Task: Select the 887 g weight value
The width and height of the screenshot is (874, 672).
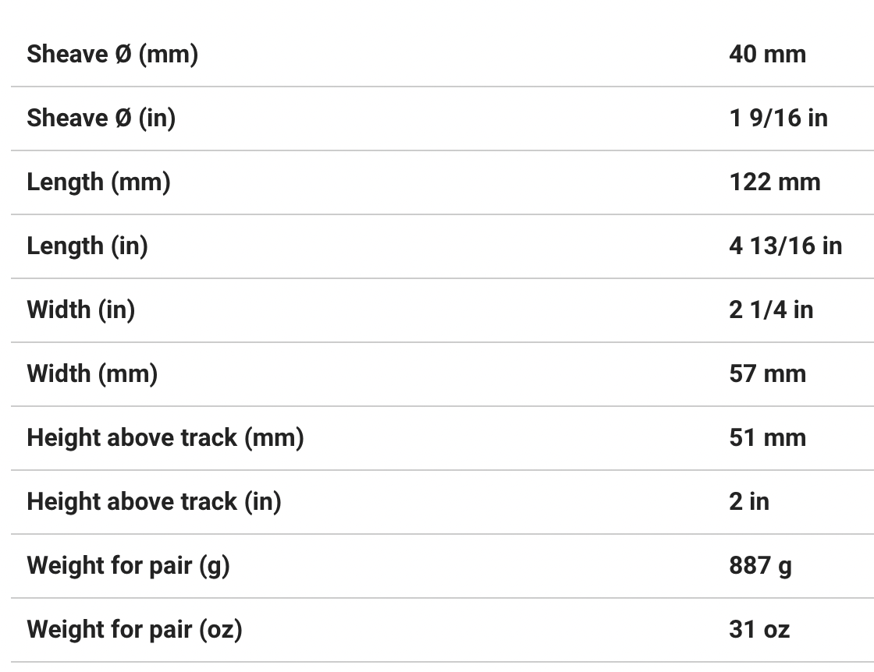Action: coord(760,566)
